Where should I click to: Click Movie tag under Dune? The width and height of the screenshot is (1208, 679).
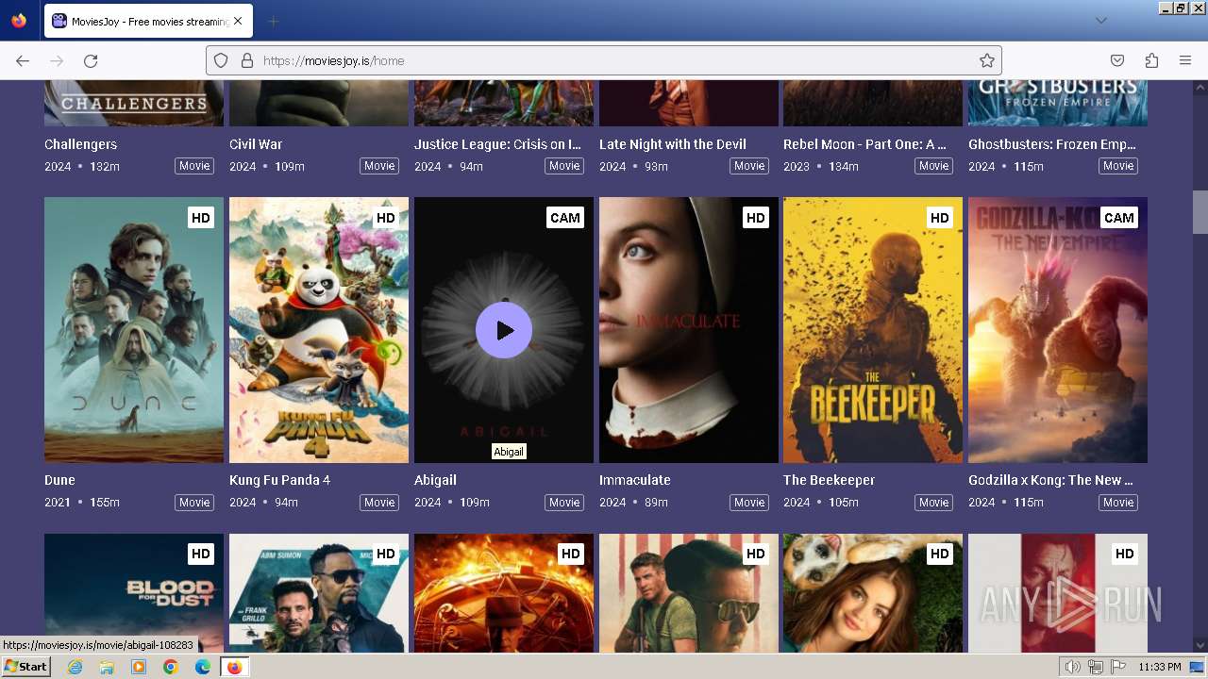(194, 503)
